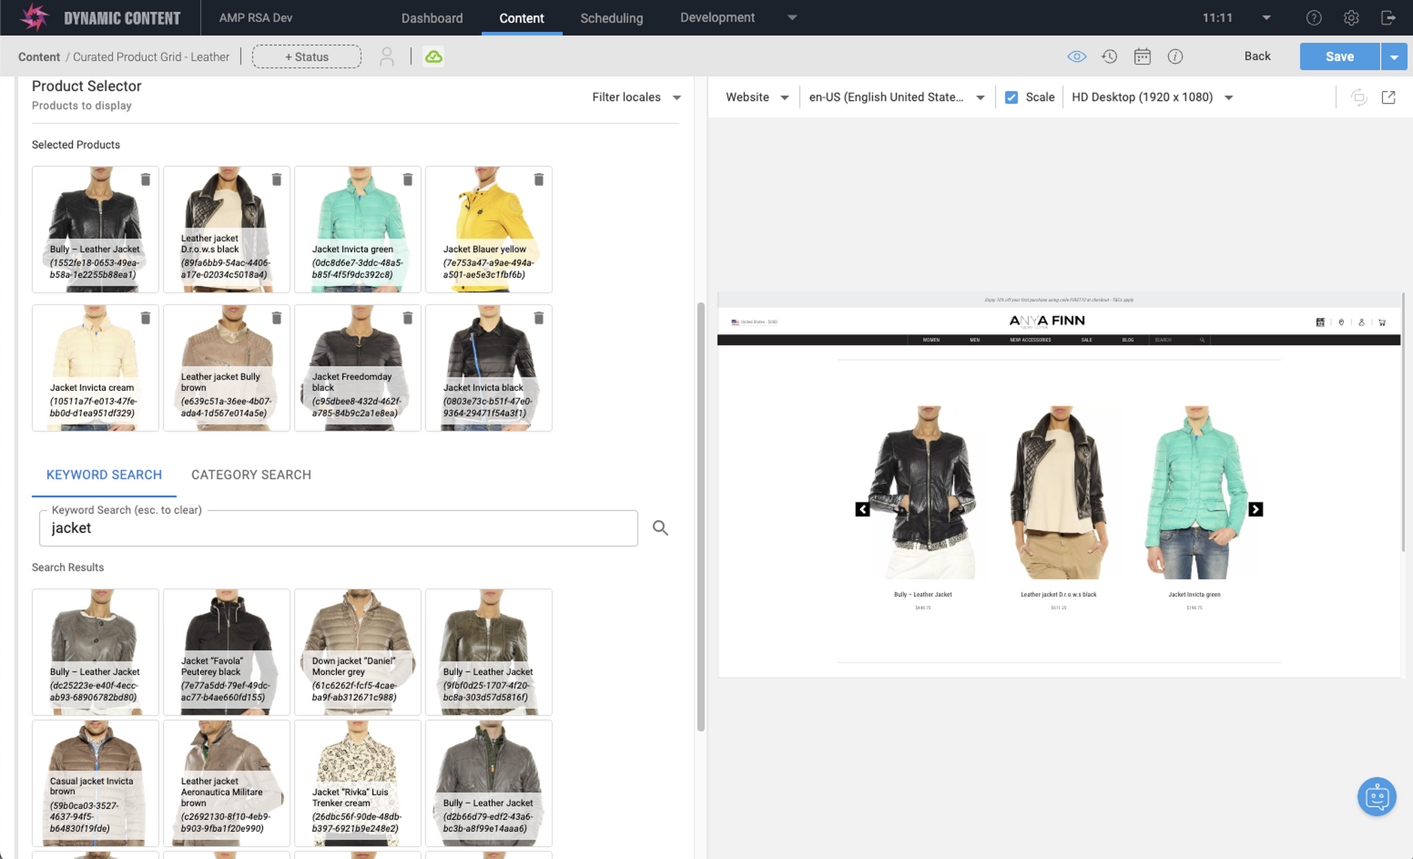This screenshot has width=1413, height=859.
Task: Delete Jacket Invicta cream from selection
Action: click(x=145, y=318)
